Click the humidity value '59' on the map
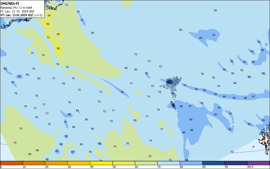Screen dimensions: 270x169 (58, 34)
